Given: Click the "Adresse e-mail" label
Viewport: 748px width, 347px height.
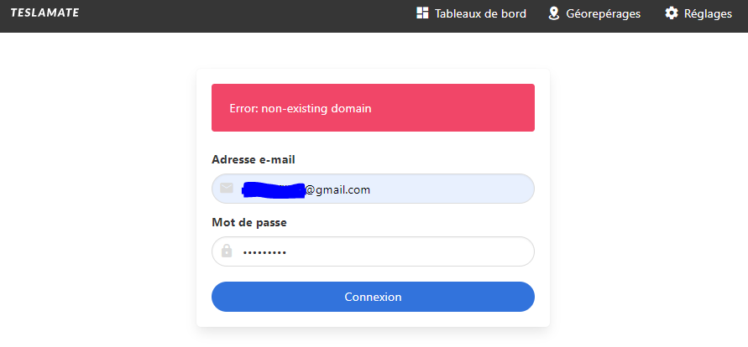Looking at the screenshot, I should [254, 159].
